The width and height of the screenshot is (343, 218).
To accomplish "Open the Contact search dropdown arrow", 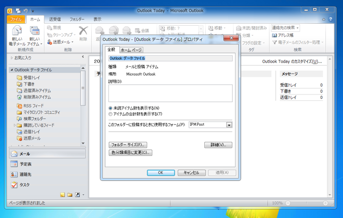I will pos(298,28).
